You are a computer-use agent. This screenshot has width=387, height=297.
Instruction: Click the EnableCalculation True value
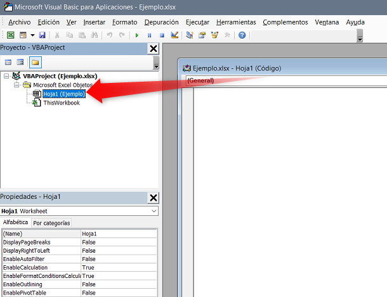[x=119, y=267]
